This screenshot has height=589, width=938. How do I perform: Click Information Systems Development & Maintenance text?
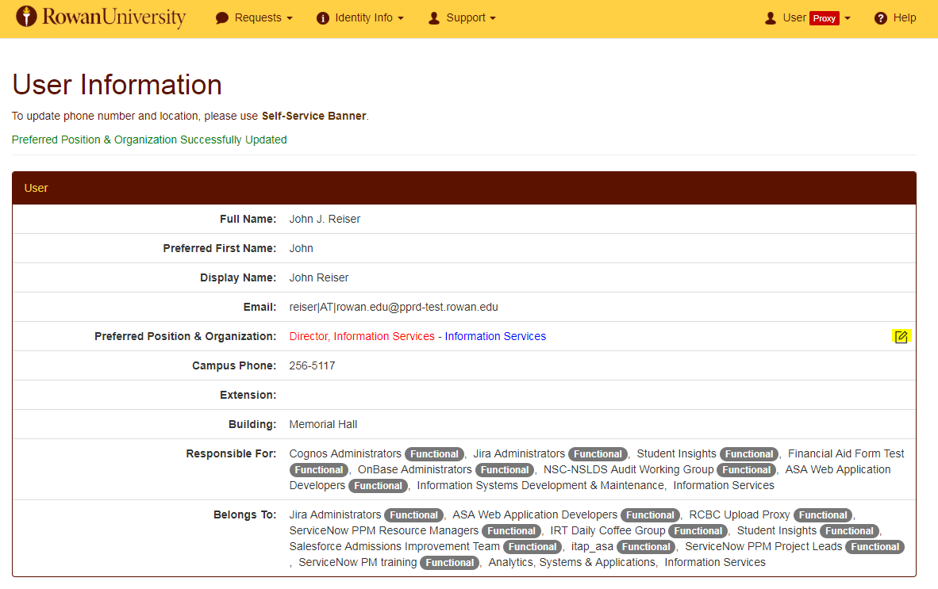pos(540,486)
